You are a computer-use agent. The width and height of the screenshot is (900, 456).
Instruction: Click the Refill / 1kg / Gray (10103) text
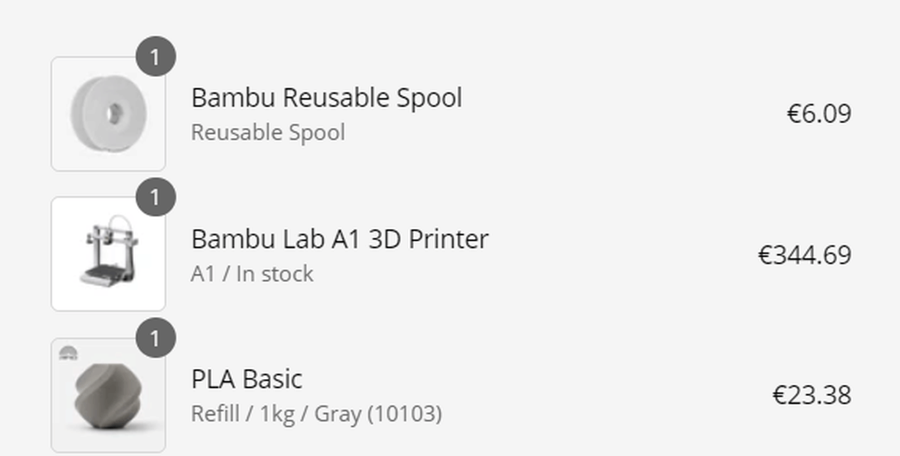317,414
